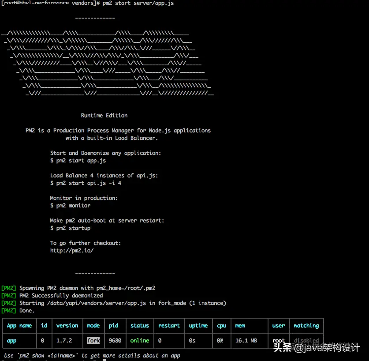Click the 'user' column header
The width and height of the screenshot is (369, 361).
pyautogui.click(x=278, y=326)
